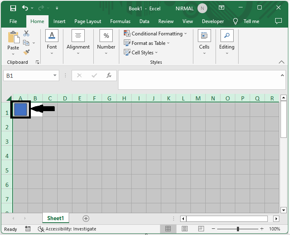This screenshot has width=290, height=235.
Task: Cut selection with the scissors icon
Action: pos(26,33)
